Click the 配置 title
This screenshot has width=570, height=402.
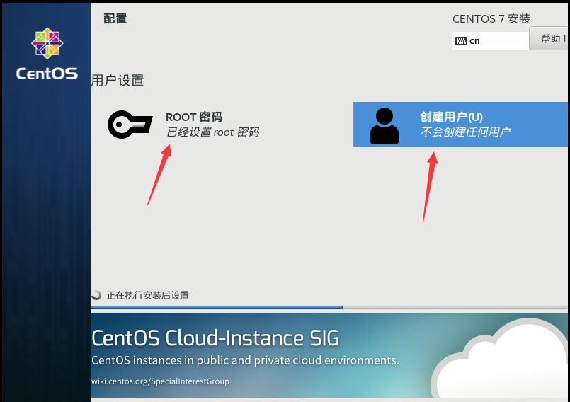[x=115, y=18]
